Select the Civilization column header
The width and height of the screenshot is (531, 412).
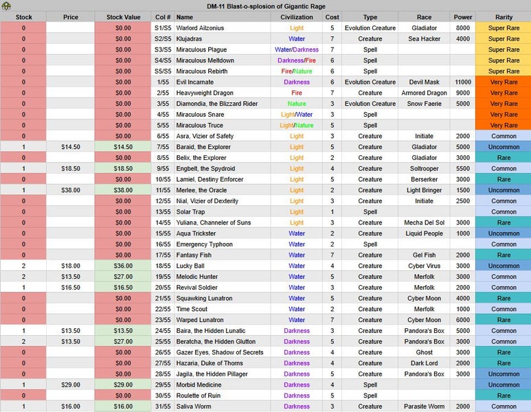coord(297,17)
